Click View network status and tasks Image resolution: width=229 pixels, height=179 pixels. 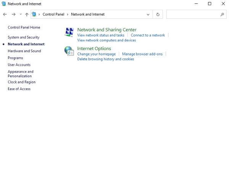point(101,35)
